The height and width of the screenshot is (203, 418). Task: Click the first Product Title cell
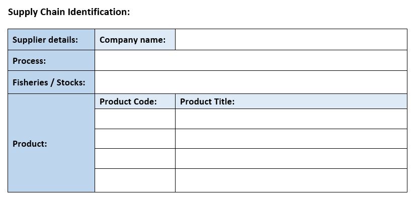point(291,119)
